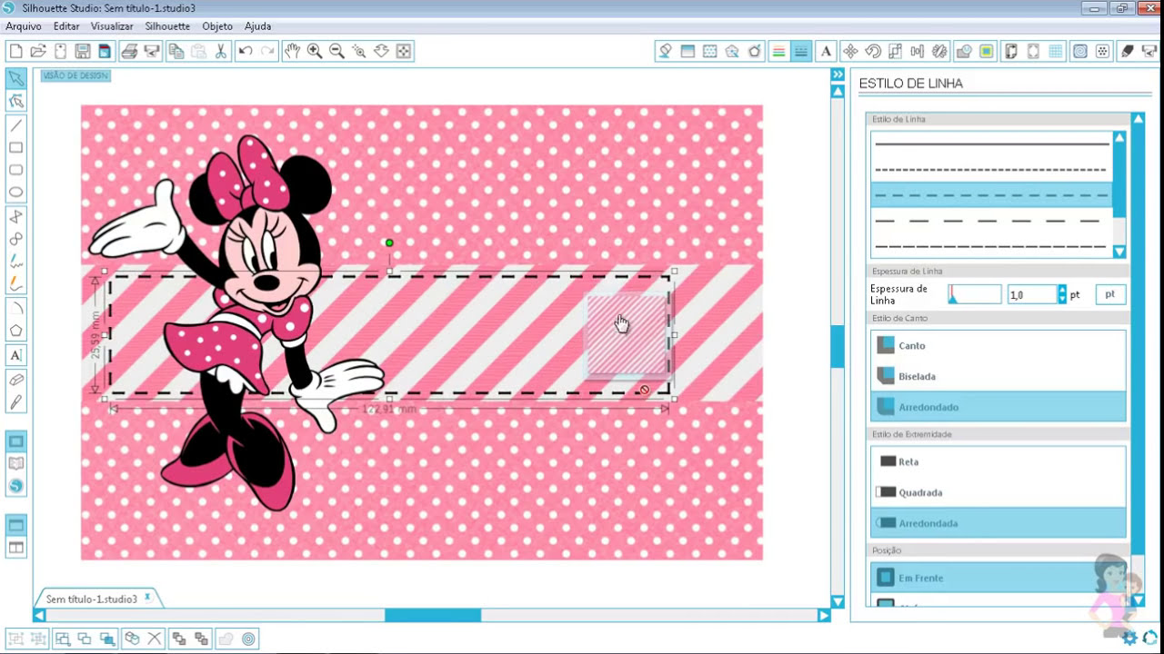Select the Draw a Line tool
1164x654 pixels.
click(x=16, y=124)
